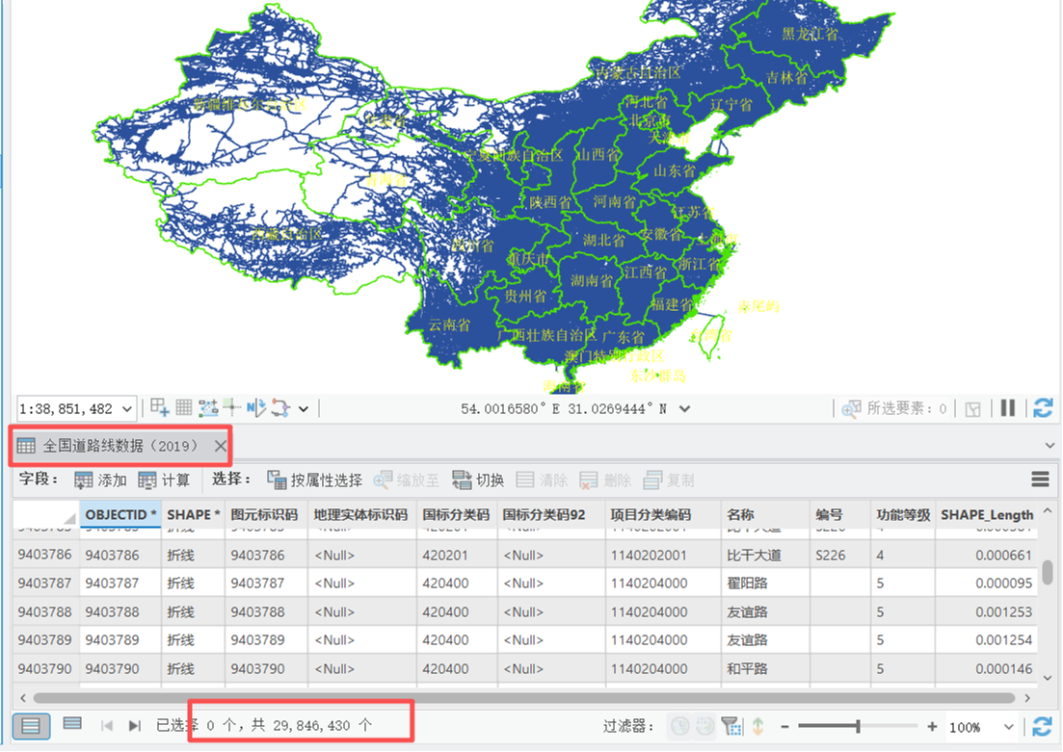Open the 100% table zoom dropdown

point(1009,727)
